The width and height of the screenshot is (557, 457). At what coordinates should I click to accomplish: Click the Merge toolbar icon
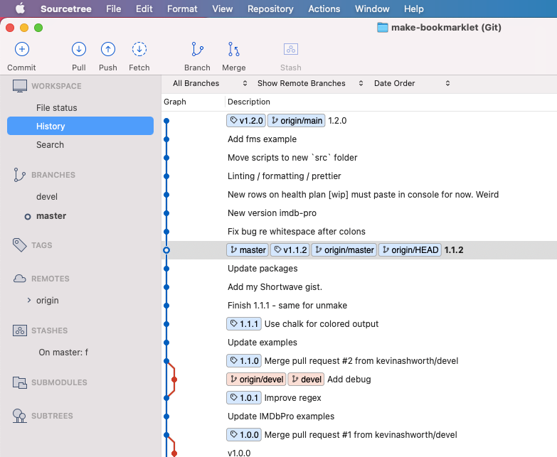tap(234, 49)
